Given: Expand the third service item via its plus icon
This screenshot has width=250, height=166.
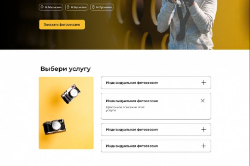Looking at the screenshot, I should (203, 129).
